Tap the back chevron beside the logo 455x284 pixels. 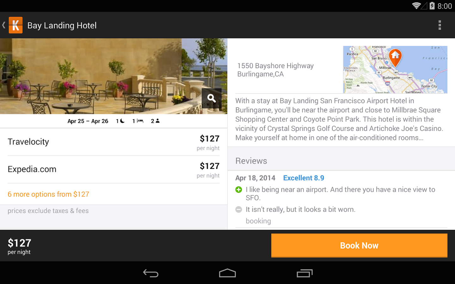[4, 25]
